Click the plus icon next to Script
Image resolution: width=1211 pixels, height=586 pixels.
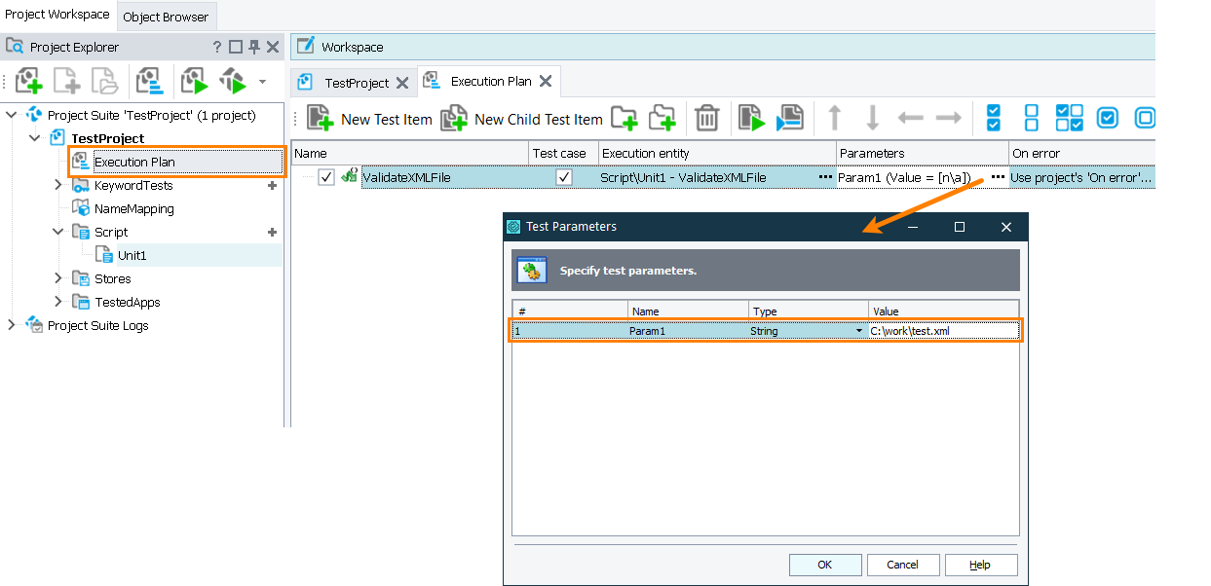272,232
